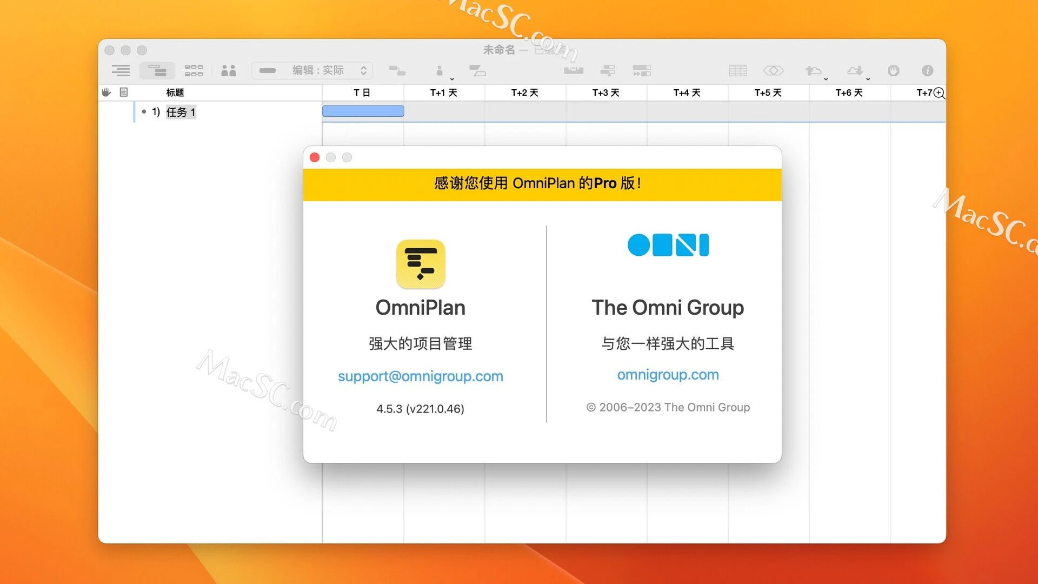This screenshot has height=584, width=1038.
Task: Click the publish cloud-upload icon
Action: coord(813,70)
